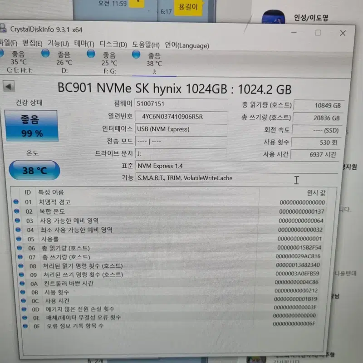This screenshot has width=363, height=363.
Task: Click the standard field NVM Express 1.4
Action: tap(237, 166)
